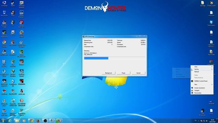
Task: Choose Gadgets from the context menu
Action: [202, 90]
